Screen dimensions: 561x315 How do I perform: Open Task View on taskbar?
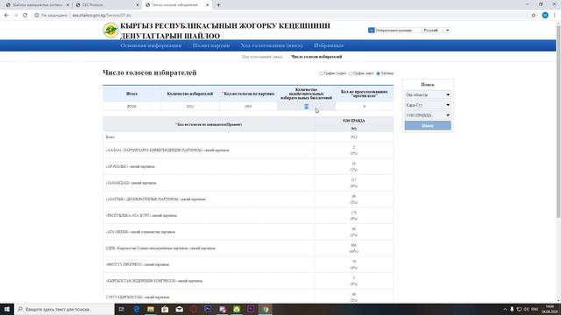(121, 309)
